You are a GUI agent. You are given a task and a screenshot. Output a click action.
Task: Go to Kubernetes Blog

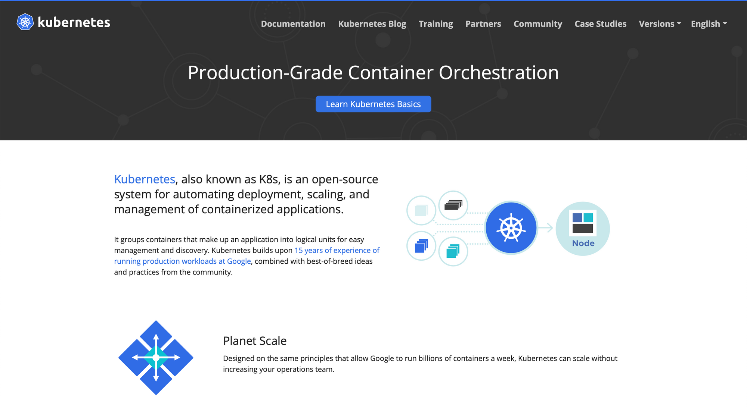coord(372,24)
